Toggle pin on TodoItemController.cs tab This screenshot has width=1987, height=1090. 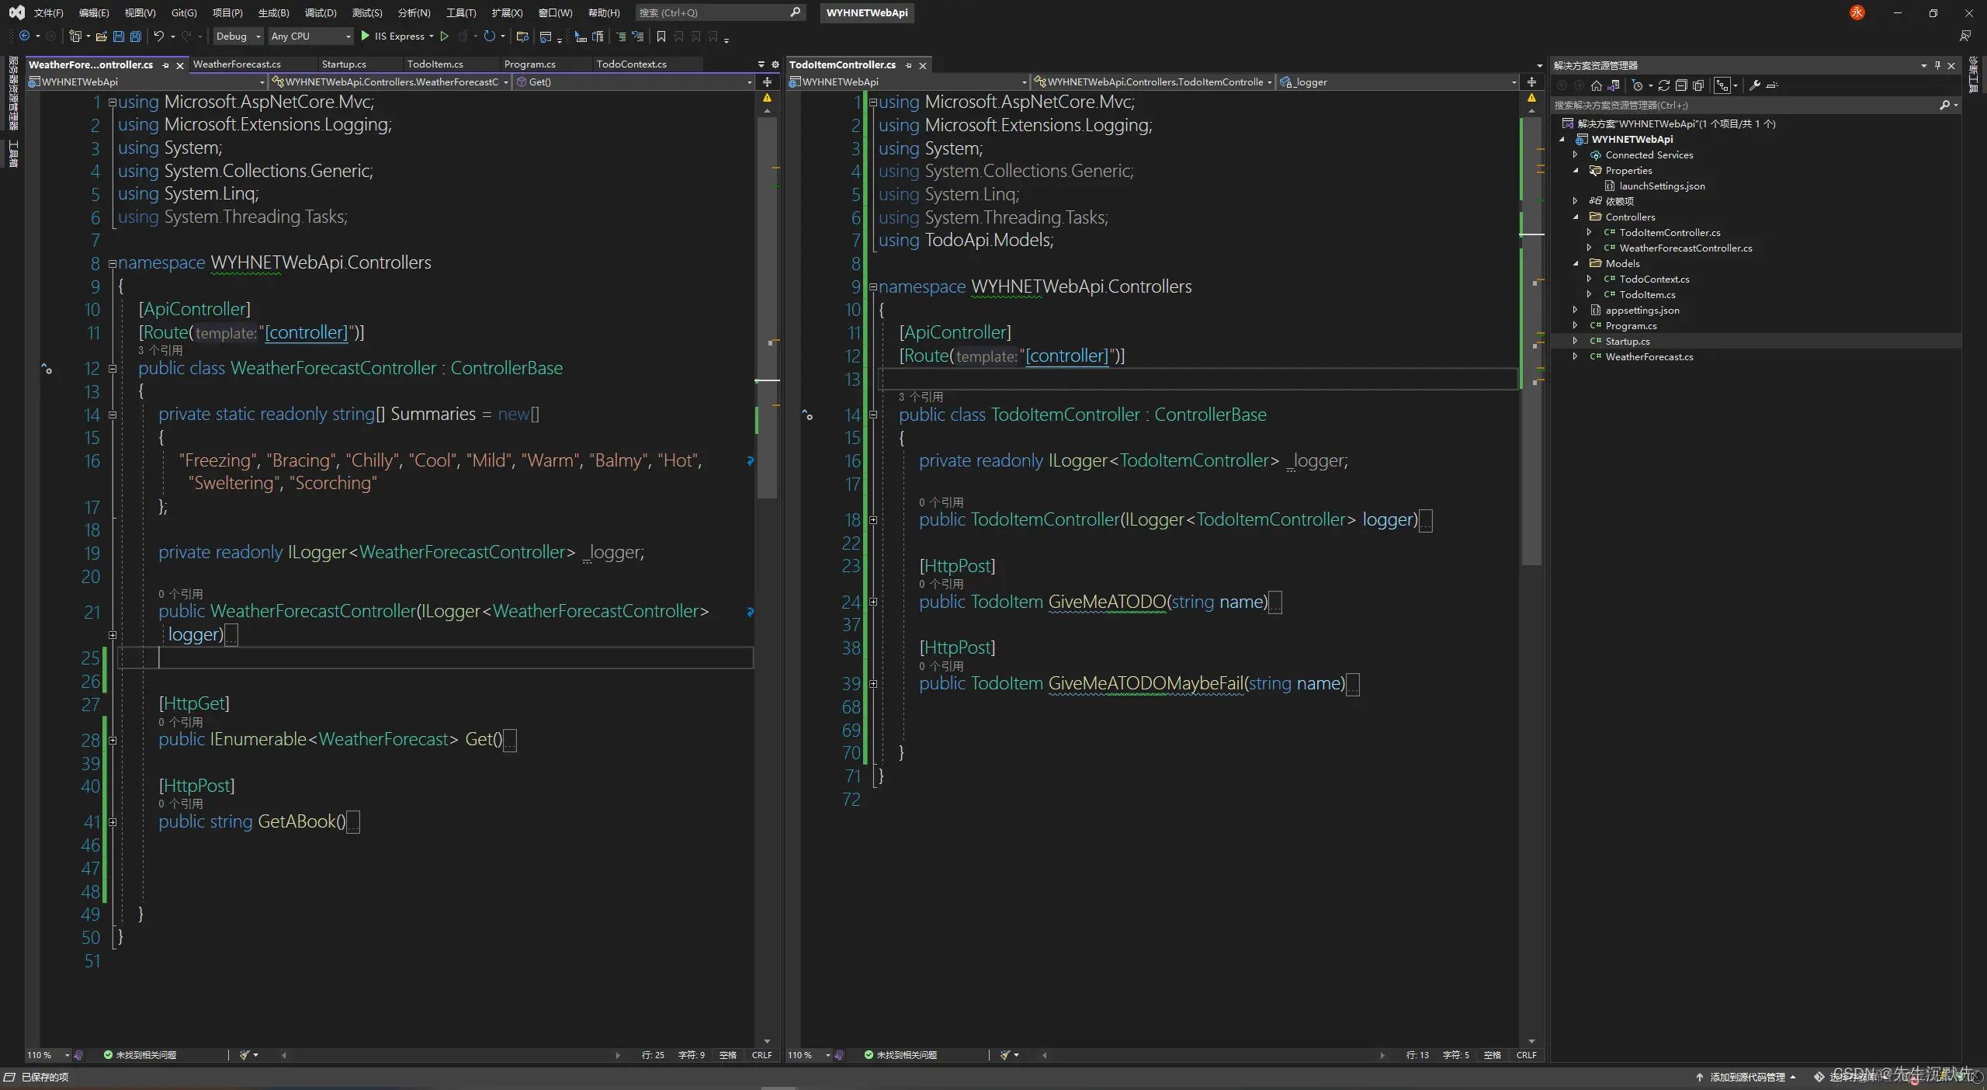point(909,65)
